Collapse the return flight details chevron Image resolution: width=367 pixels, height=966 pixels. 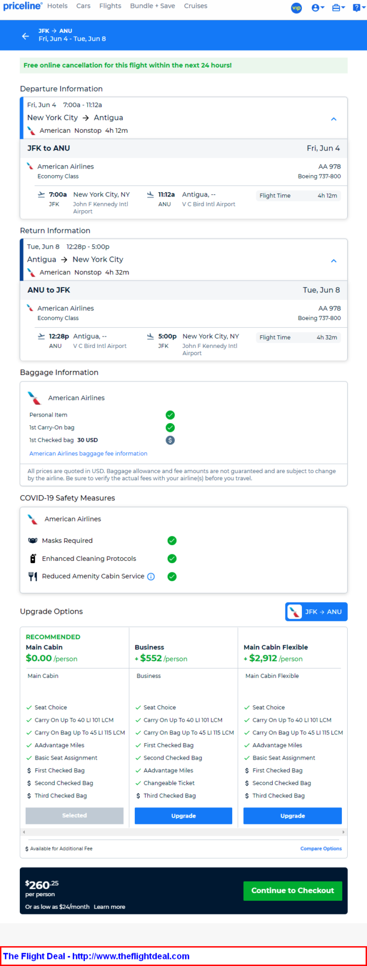click(334, 260)
